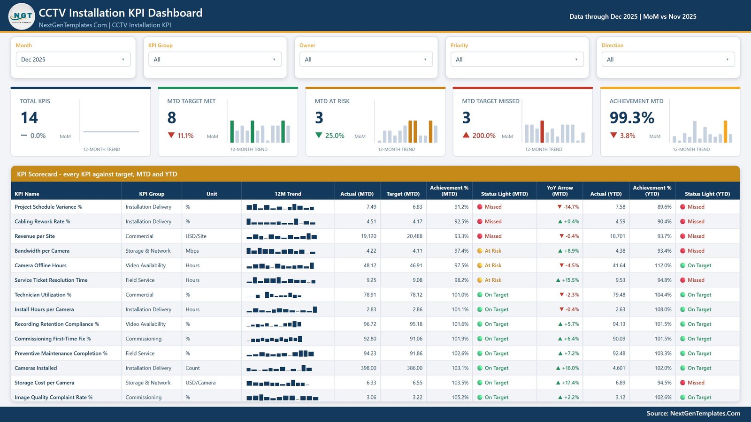Click the MTD Target Missed red up arrow
This screenshot has width=751, height=422.
(x=466, y=135)
